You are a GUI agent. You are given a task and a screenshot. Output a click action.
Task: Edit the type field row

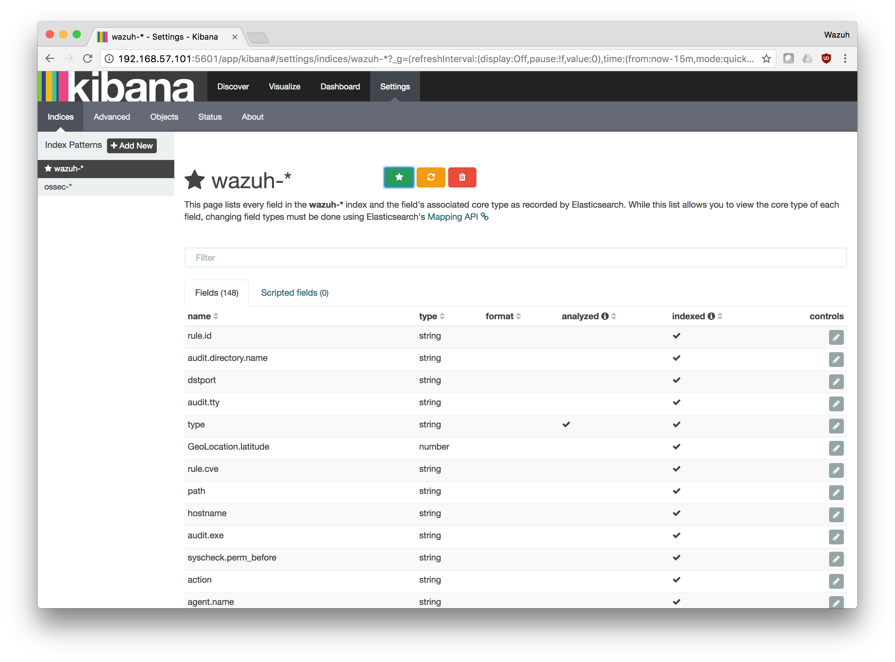(x=836, y=425)
